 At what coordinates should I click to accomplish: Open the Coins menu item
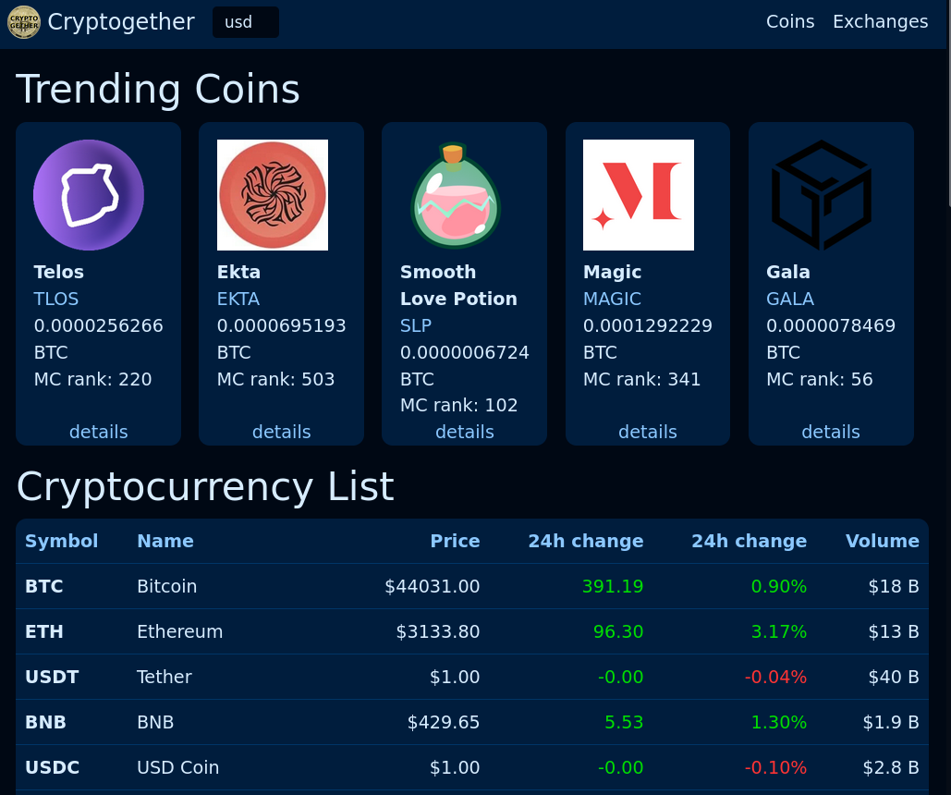(790, 21)
